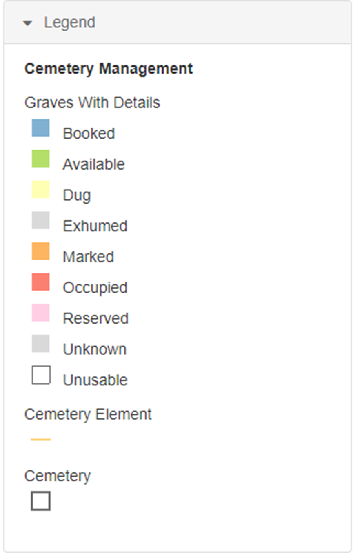Click the Graves With Details layer label
The width and height of the screenshot is (353, 555).
[92, 103]
